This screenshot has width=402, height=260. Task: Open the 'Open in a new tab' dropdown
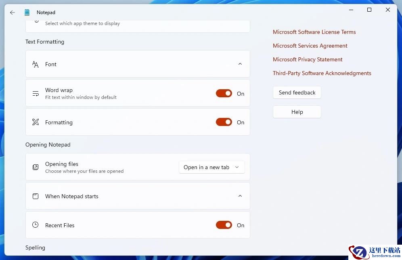pyautogui.click(x=212, y=167)
